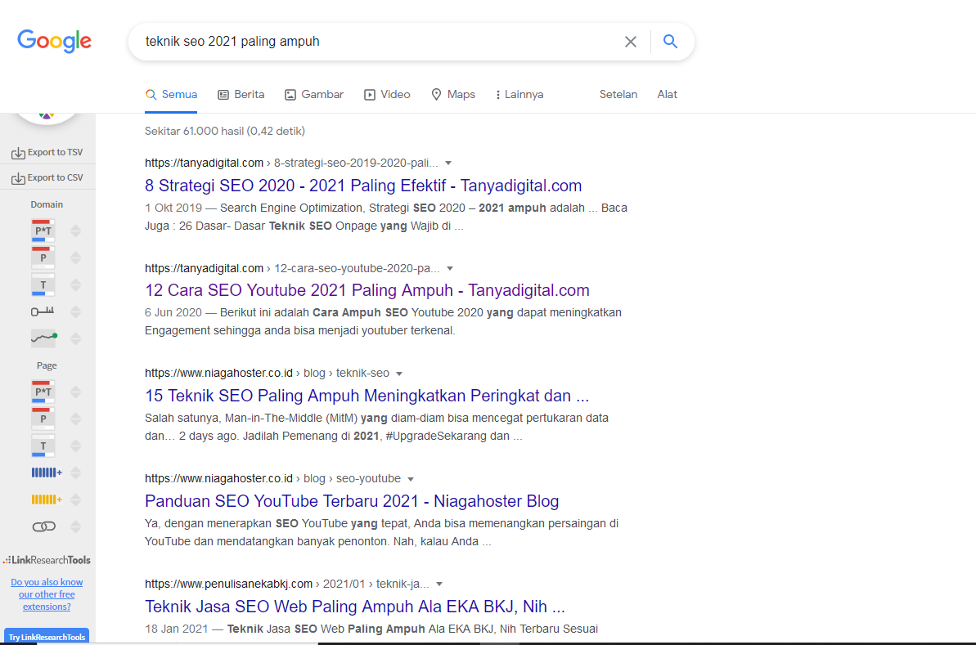Click the Domain trend graph icon

(x=43, y=338)
